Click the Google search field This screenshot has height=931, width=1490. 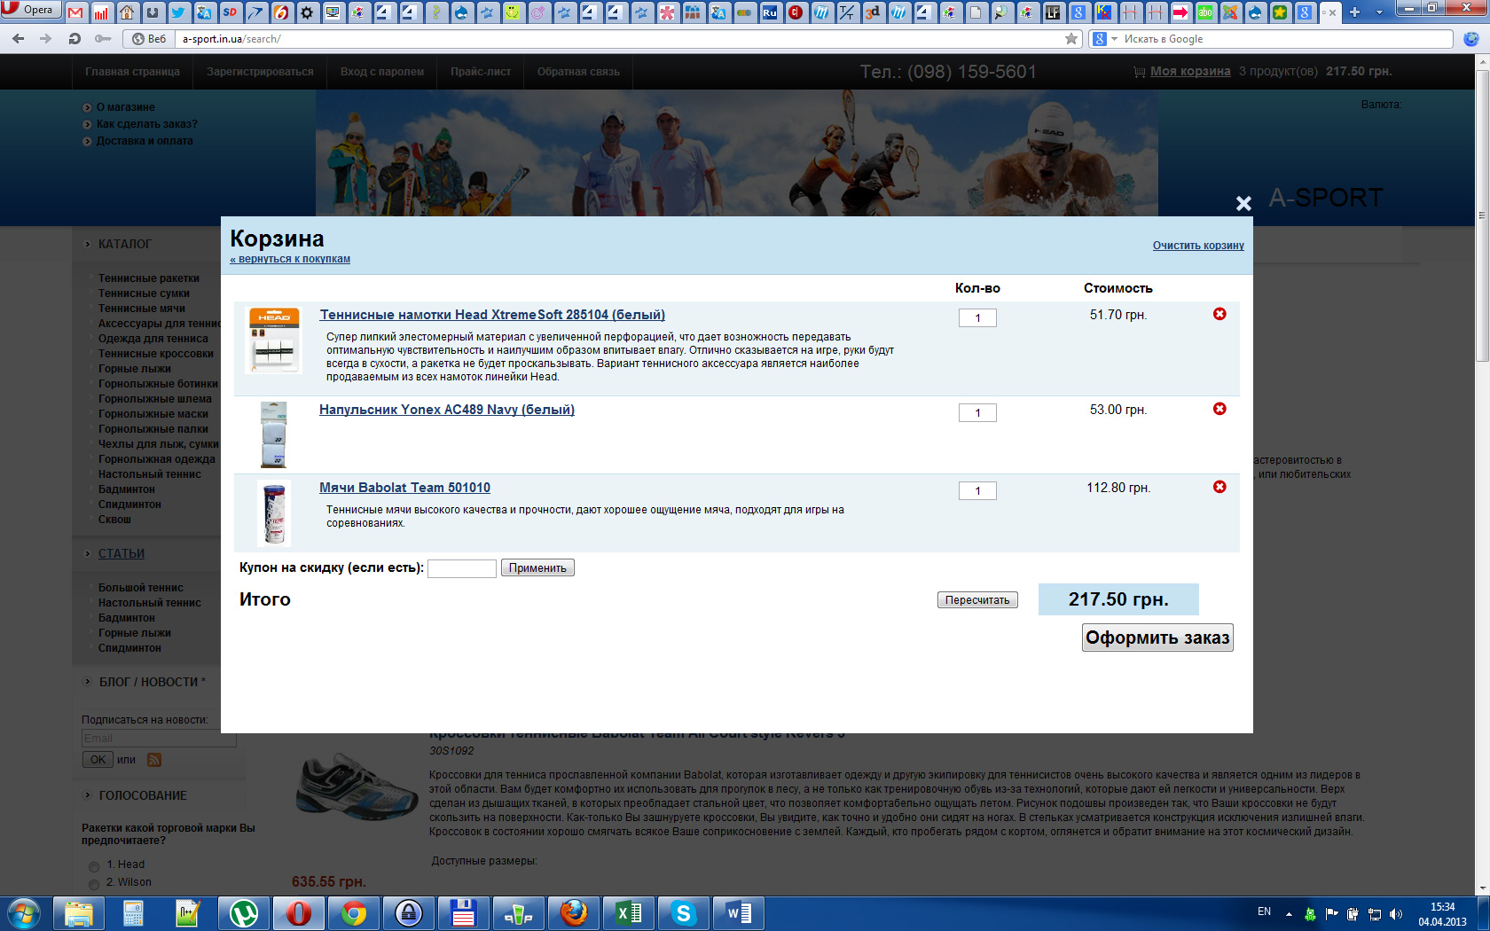click(x=1286, y=39)
